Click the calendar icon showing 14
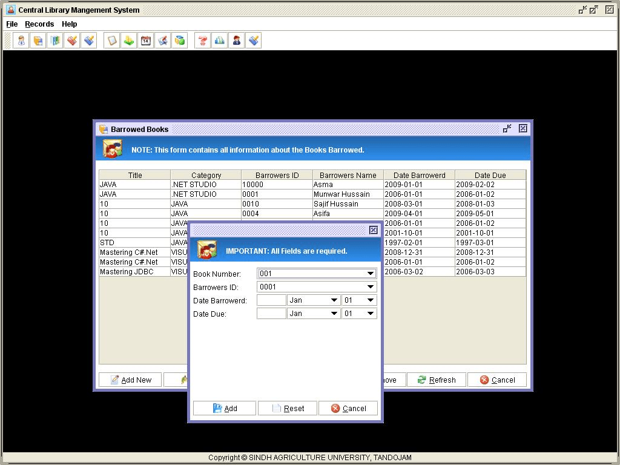The image size is (620, 465). pos(146,41)
